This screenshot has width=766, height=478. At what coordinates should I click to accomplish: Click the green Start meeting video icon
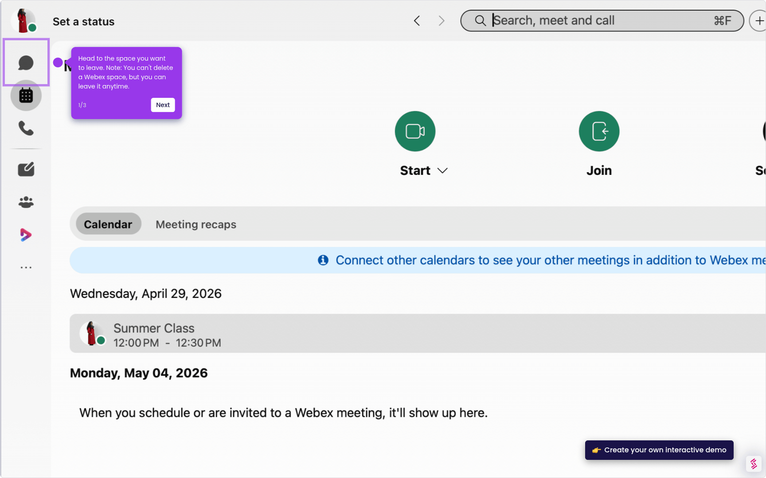tap(415, 131)
